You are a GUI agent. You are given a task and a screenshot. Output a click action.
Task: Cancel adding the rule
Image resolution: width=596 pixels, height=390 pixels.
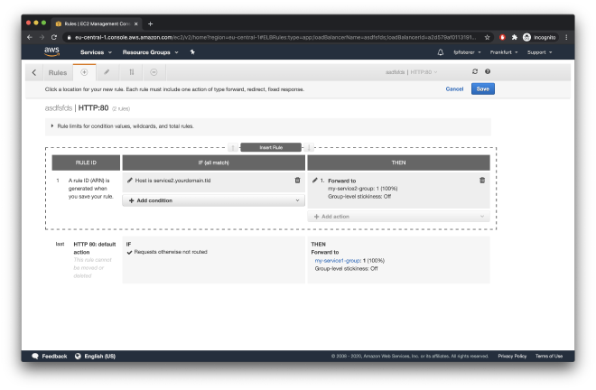pos(454,89)
